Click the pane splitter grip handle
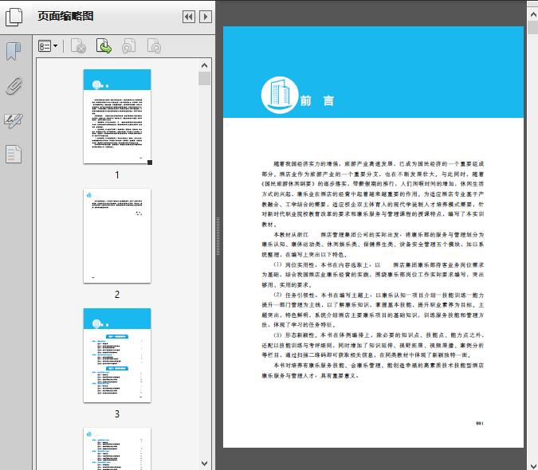Screen dimensions: 538x470 218,237
